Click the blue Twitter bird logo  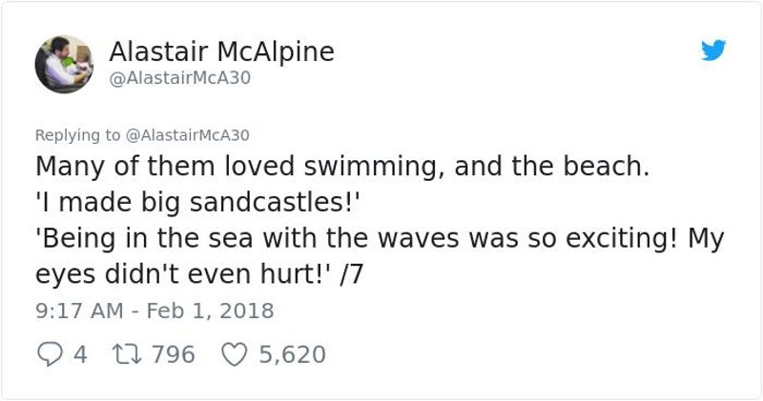712,50
